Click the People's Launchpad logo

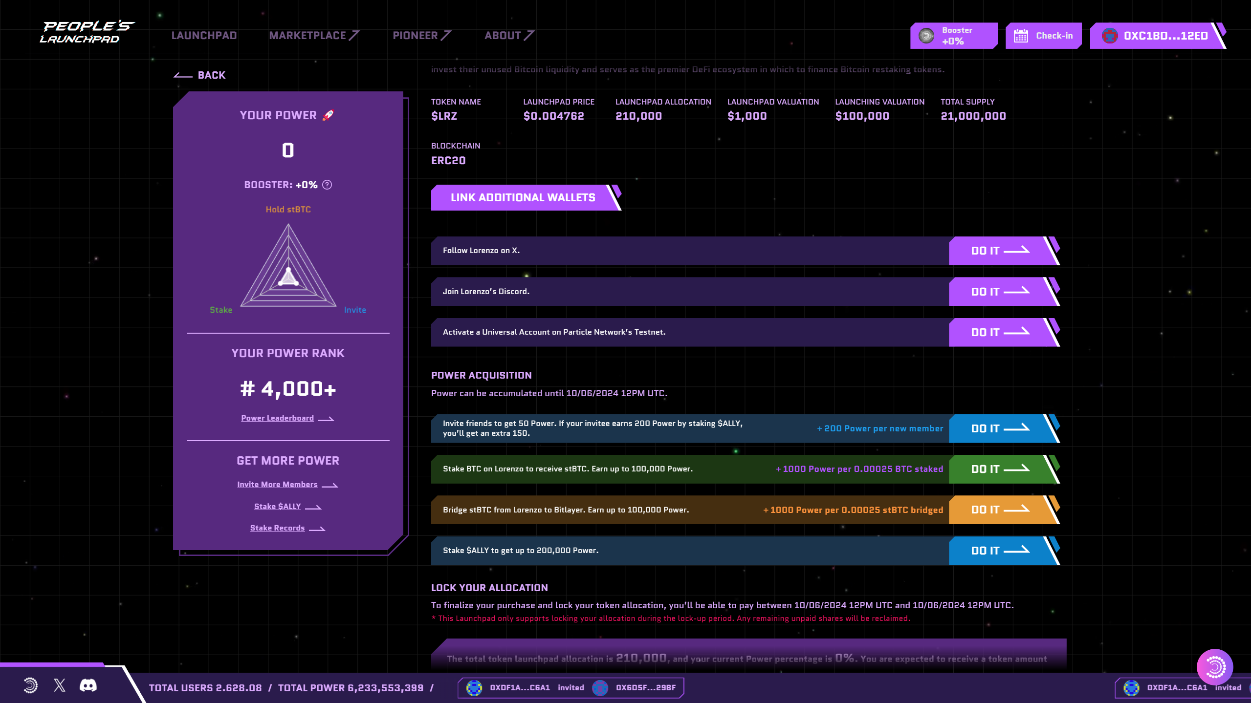[x=87, y=32]
